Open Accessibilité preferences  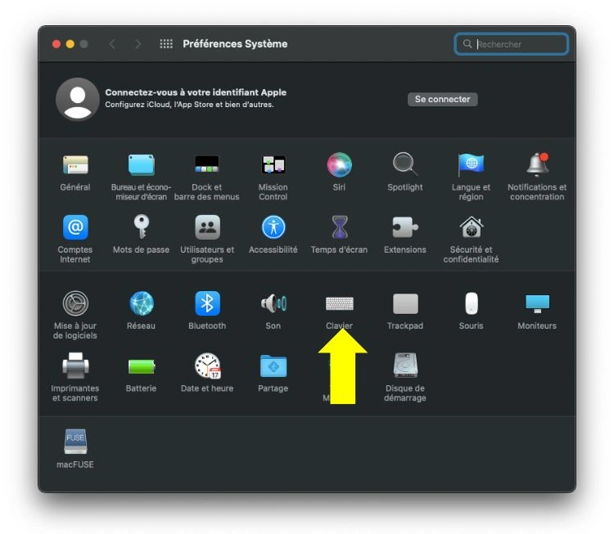tap(273, 227)
